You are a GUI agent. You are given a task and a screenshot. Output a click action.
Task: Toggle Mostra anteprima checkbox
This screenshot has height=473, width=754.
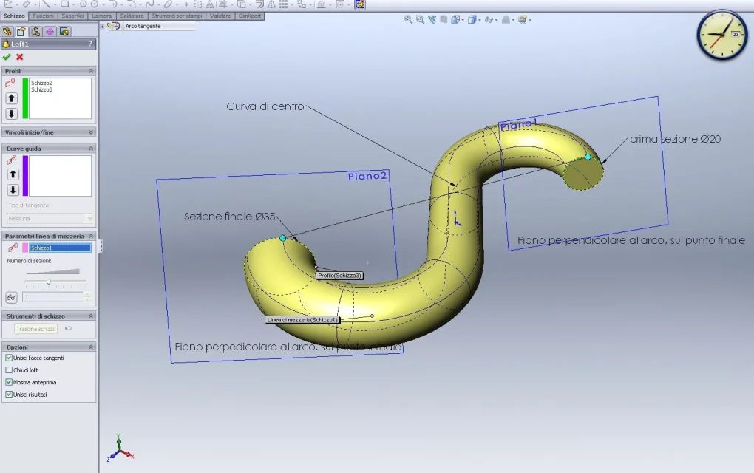[9, 382]
